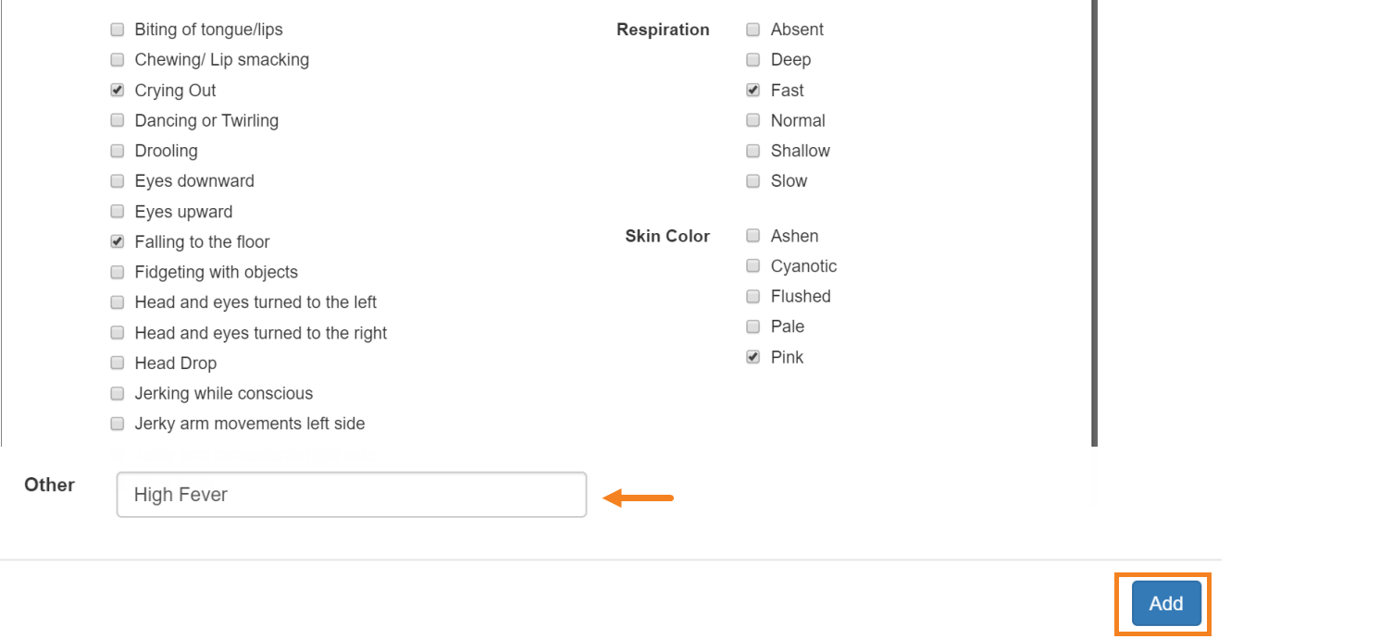Check Biting of tongue/lips
The image size is (1380, 639).
tap(118, 30)
